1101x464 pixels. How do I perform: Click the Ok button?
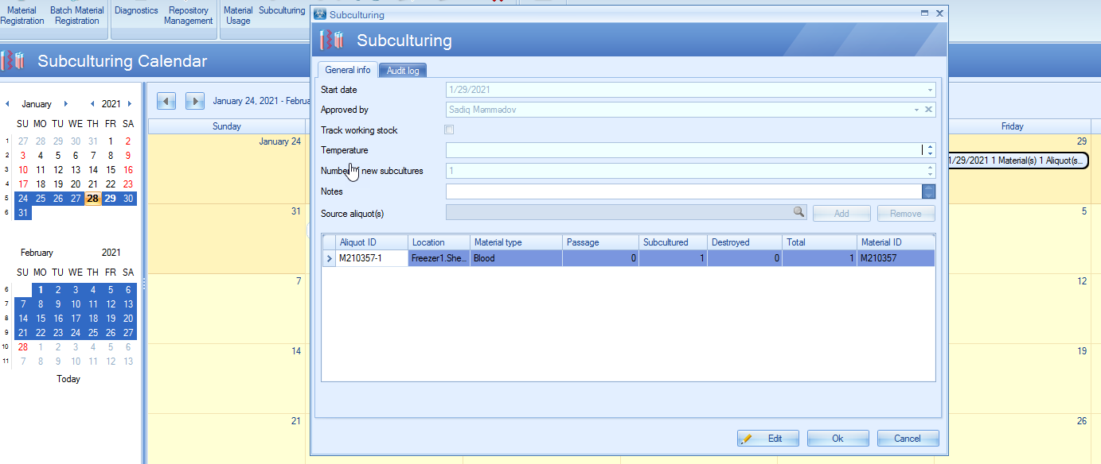pyautogui.click(x=837, y=439)
